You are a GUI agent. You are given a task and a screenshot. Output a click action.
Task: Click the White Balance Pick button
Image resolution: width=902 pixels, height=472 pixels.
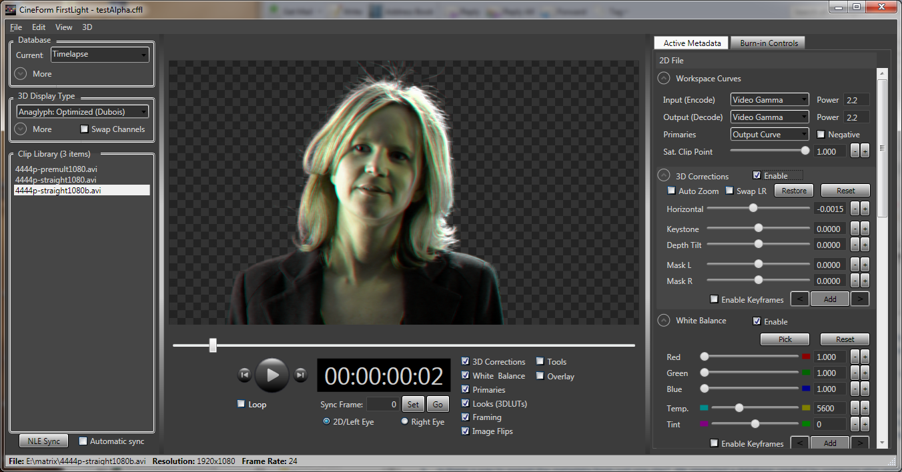[x=785, y=339]
